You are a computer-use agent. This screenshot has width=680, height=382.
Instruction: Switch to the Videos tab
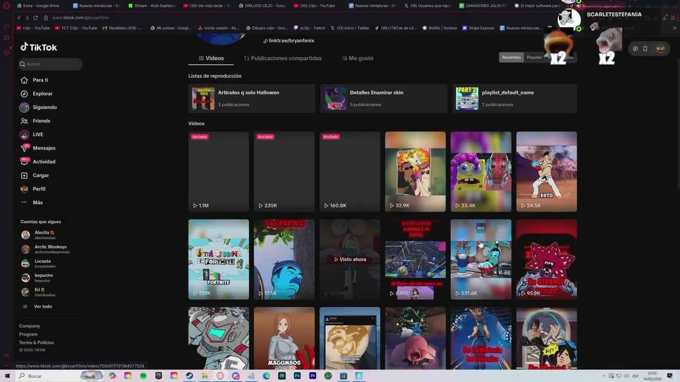(x=211, y=58)
